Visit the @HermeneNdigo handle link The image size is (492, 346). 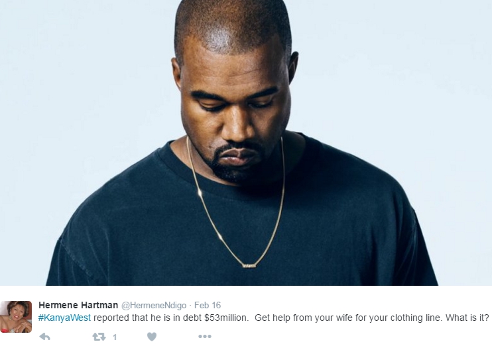pyautogui.click(x=154, y=305)
